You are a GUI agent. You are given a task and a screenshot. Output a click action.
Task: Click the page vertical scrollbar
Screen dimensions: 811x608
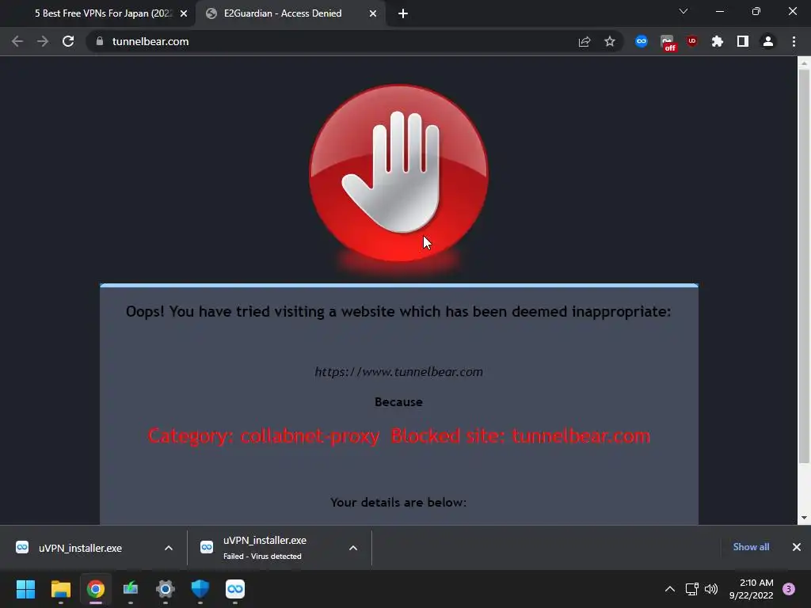[804, 266]
